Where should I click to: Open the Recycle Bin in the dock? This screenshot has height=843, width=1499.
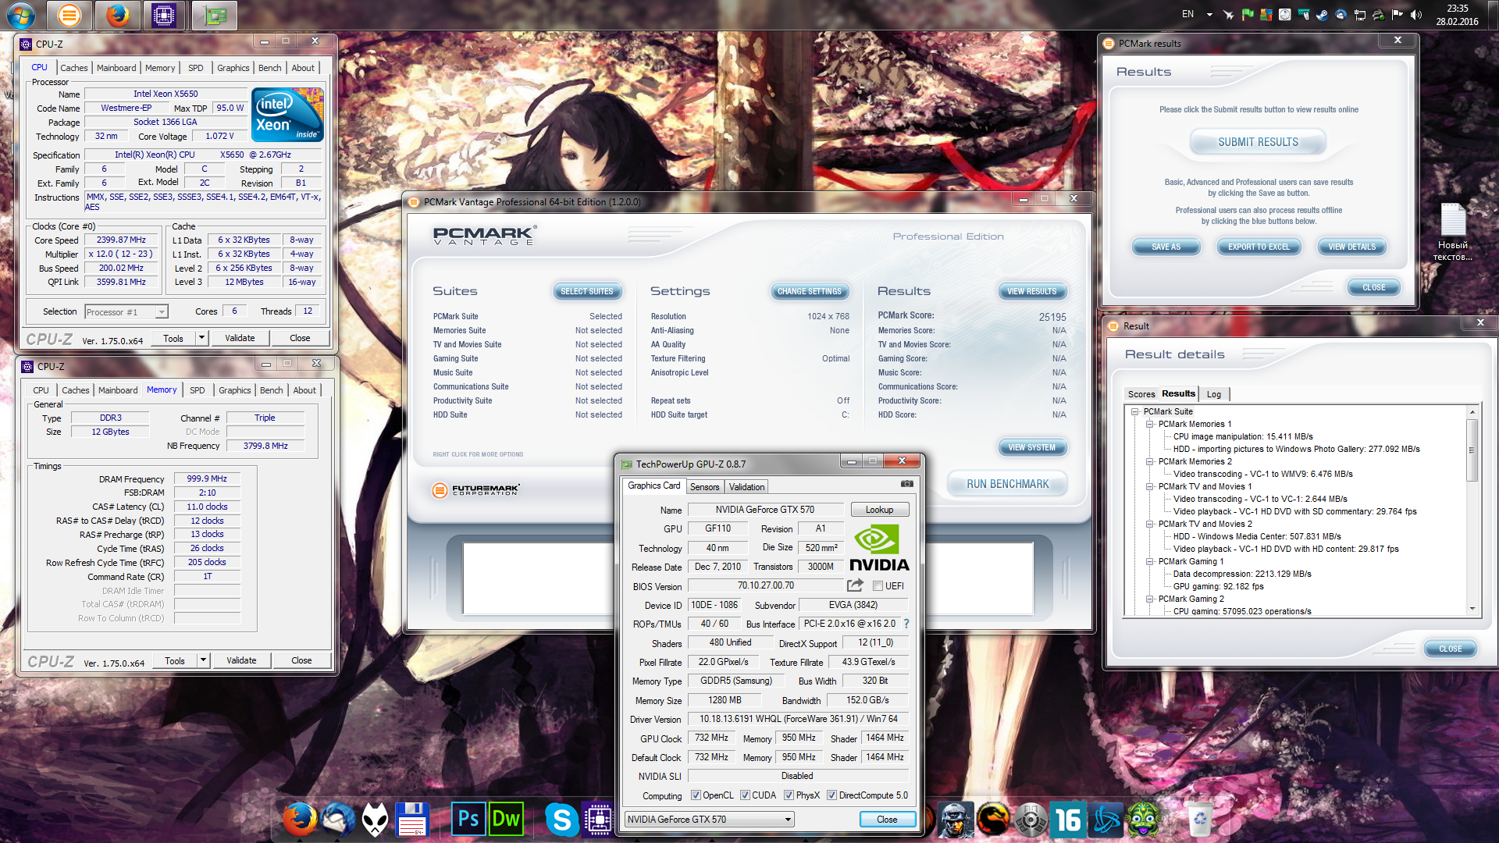[x=1200, y=820]
